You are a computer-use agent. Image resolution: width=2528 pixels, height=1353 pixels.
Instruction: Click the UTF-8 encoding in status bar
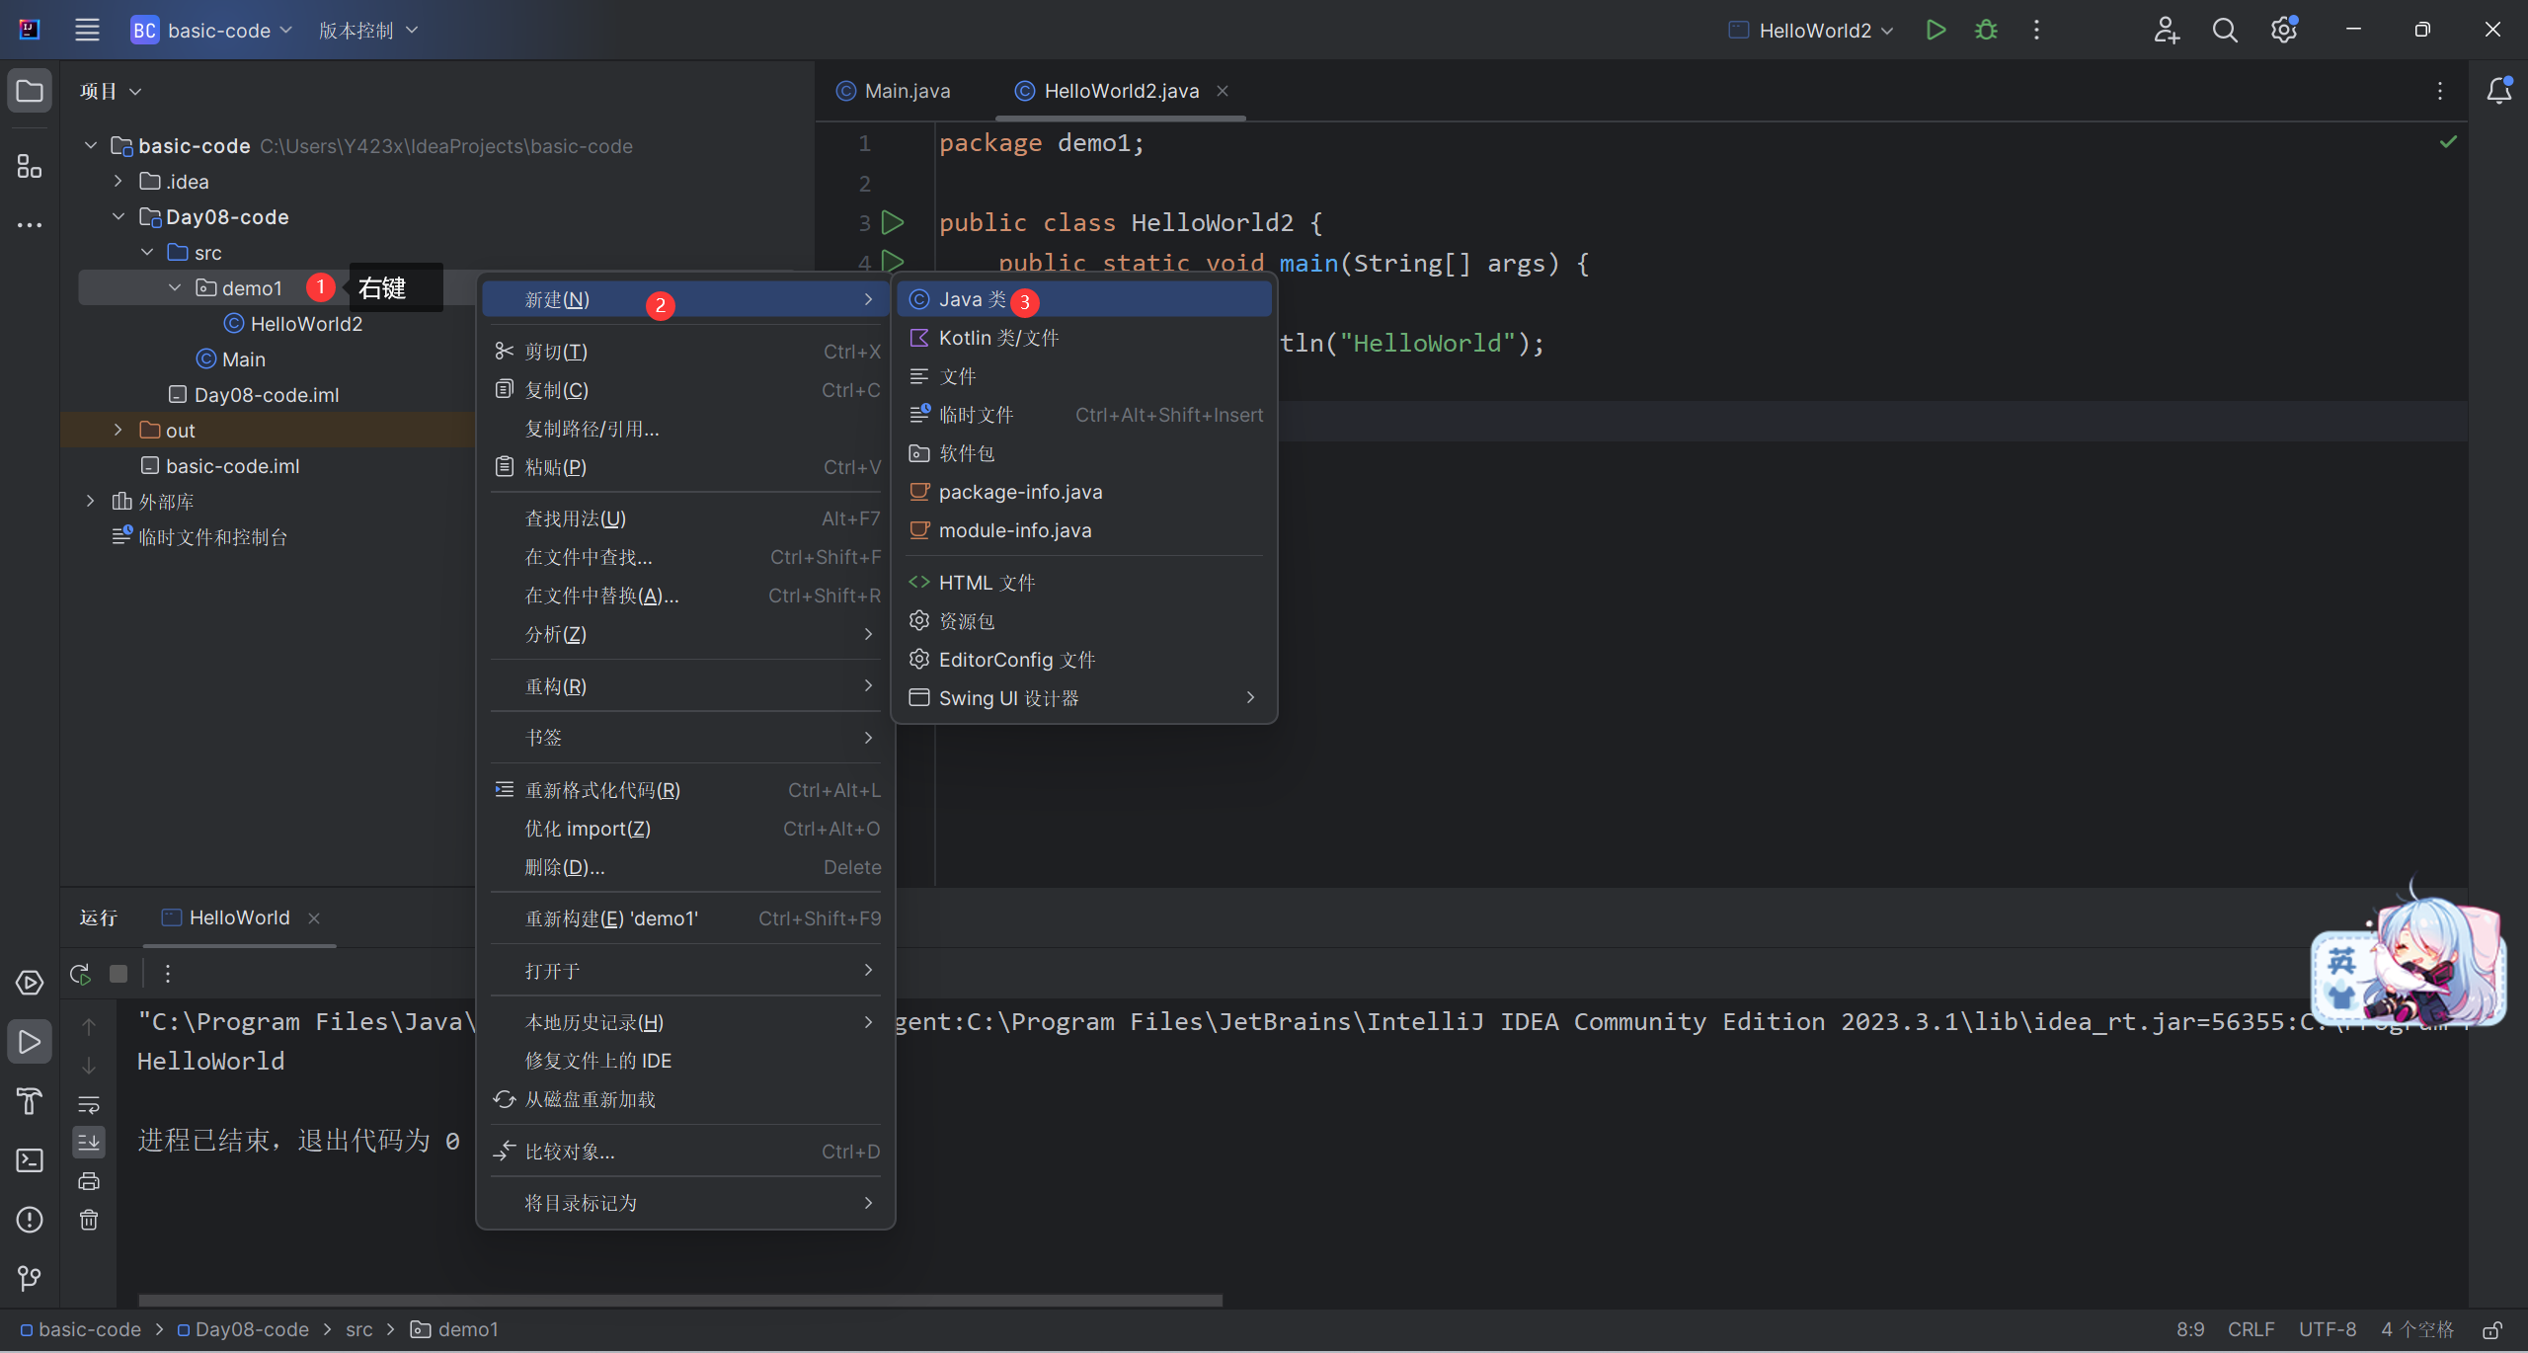click(2327, 1330)
